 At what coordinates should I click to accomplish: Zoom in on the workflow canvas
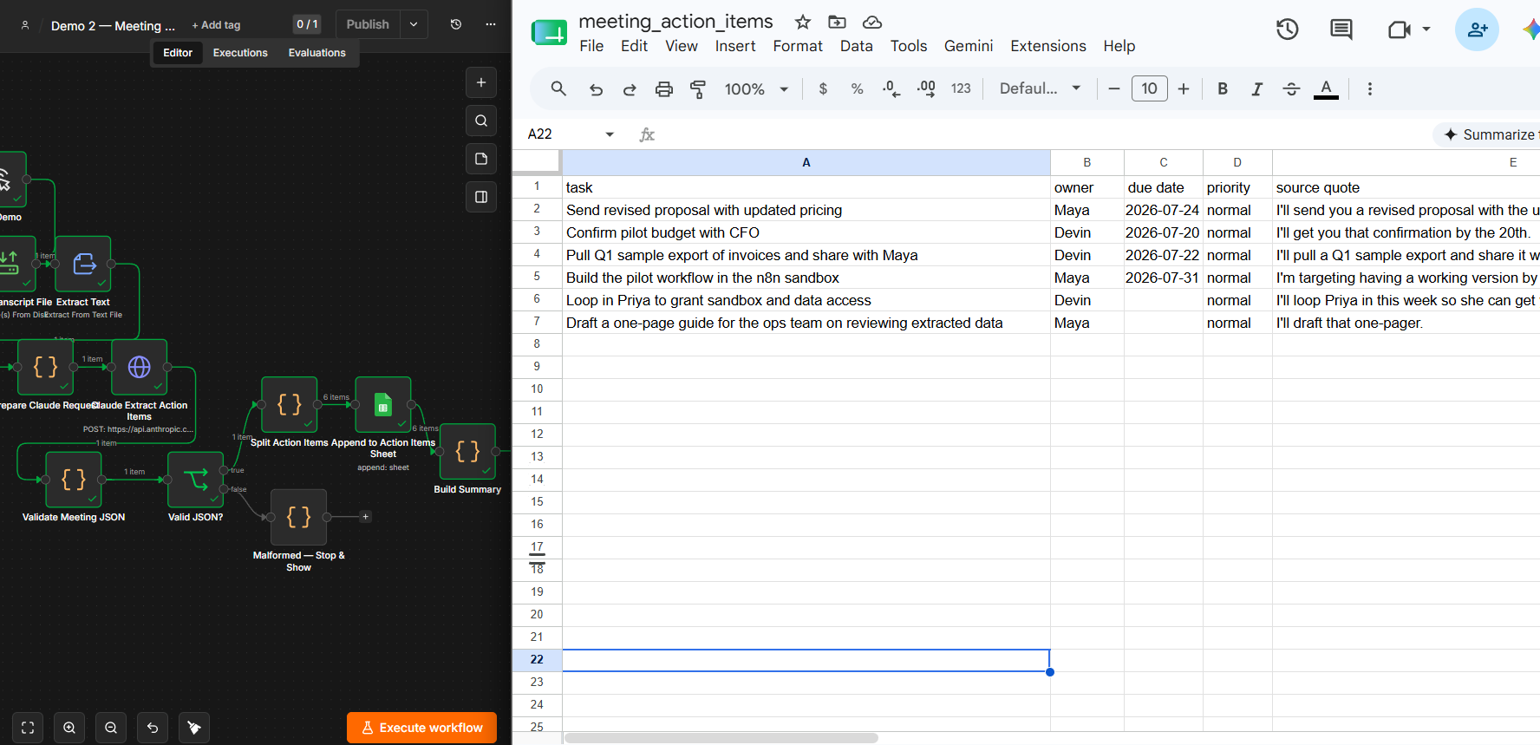pyautogui.click(x=69, y=728)
